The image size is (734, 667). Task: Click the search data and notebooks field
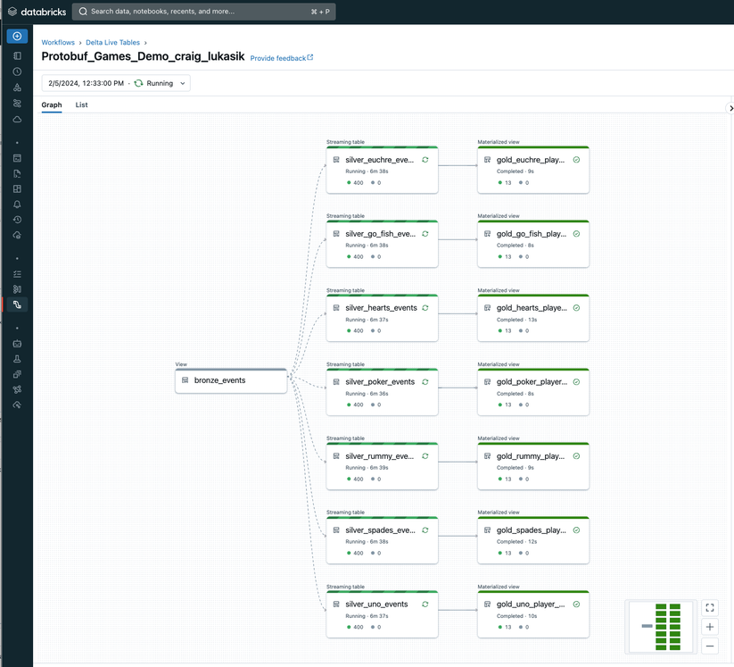[x=203, y=12]
